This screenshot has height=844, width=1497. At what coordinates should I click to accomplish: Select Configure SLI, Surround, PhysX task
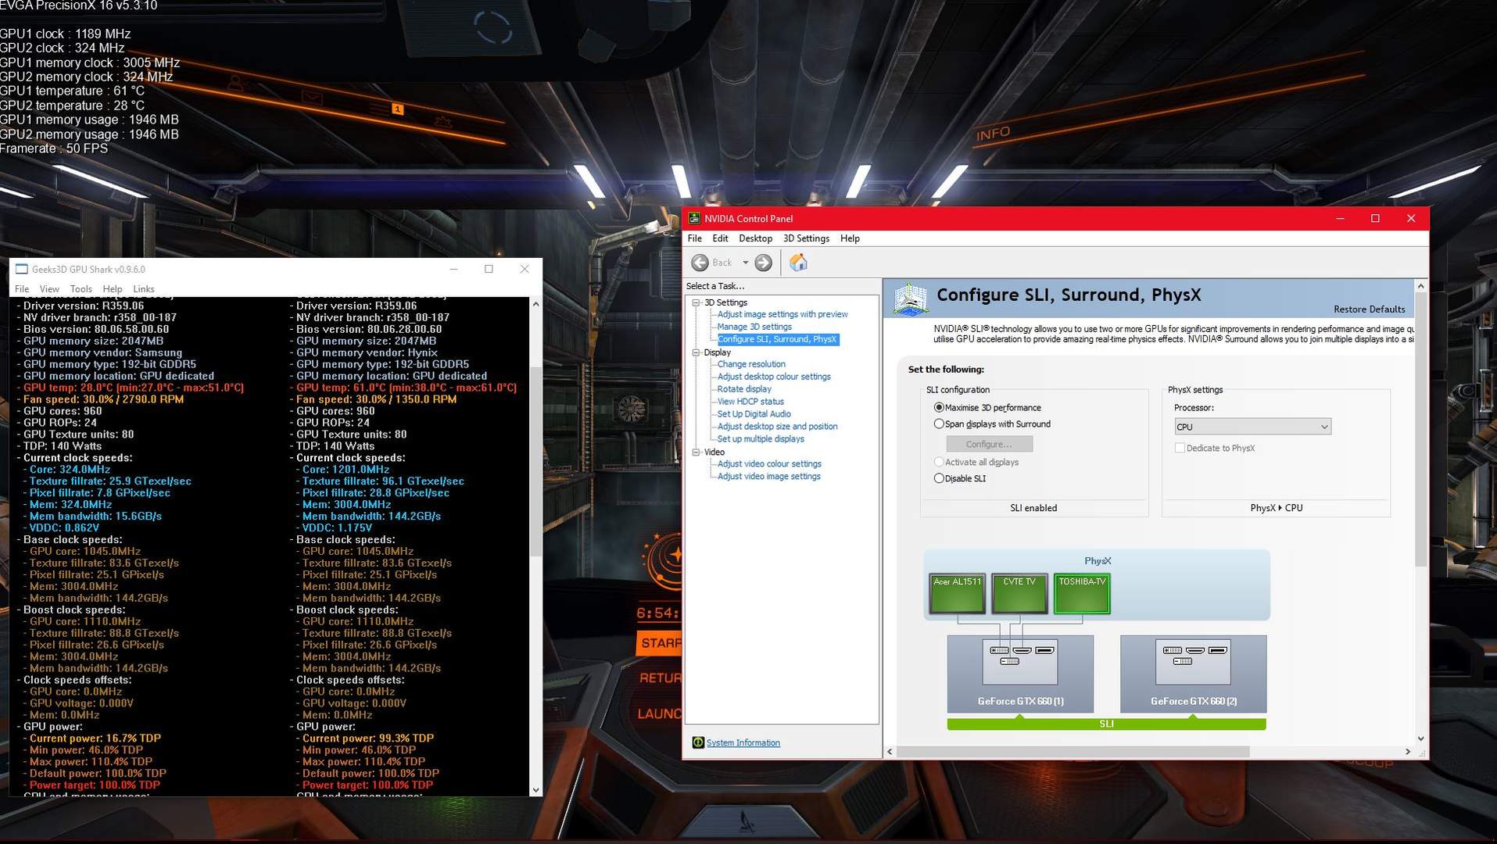tap(777, 339)
